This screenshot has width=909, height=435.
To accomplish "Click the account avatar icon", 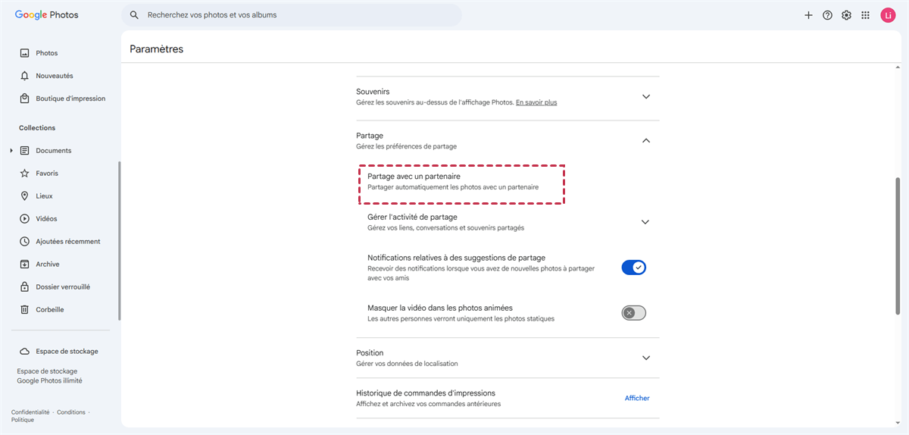I will 888,15.
